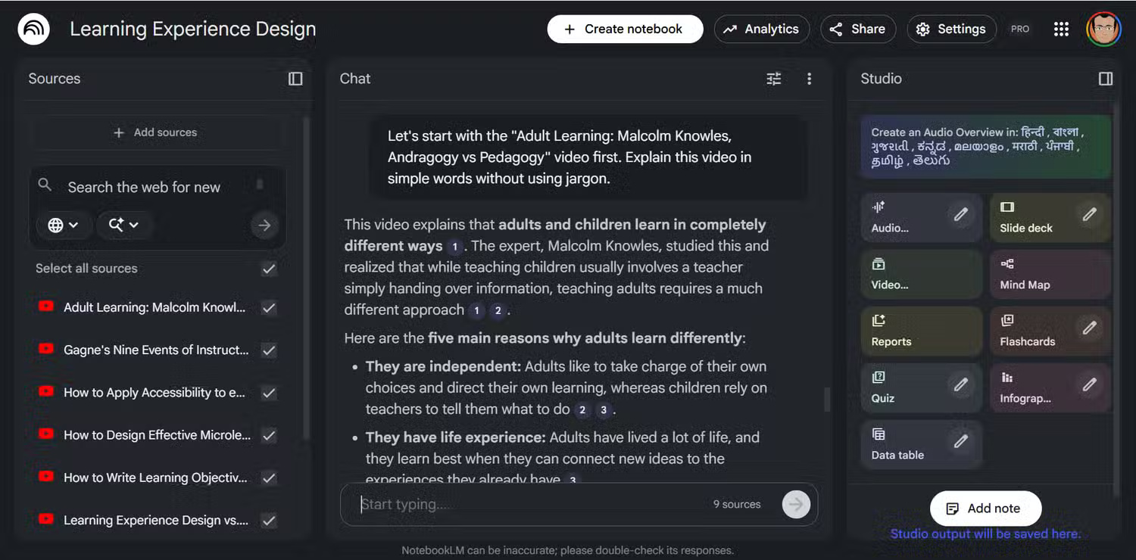Submit chat message arrow button
Viewport: 1136px width, 560px height.
click(796, 504)
